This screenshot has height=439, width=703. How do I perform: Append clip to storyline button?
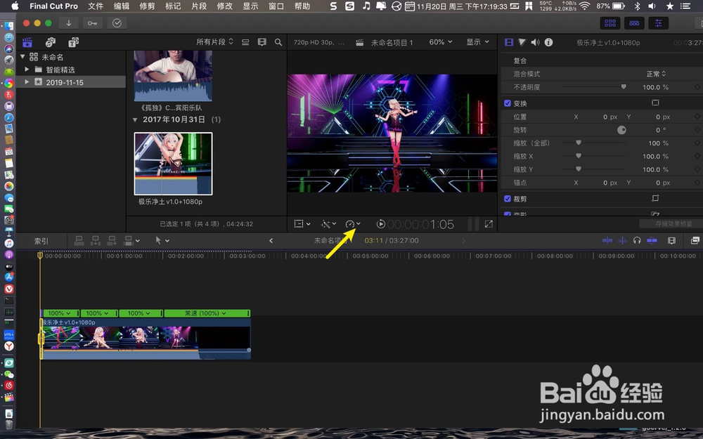coord(112,240)
